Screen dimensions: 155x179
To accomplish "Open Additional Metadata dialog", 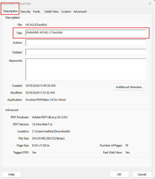I will (x=130, y=87).
